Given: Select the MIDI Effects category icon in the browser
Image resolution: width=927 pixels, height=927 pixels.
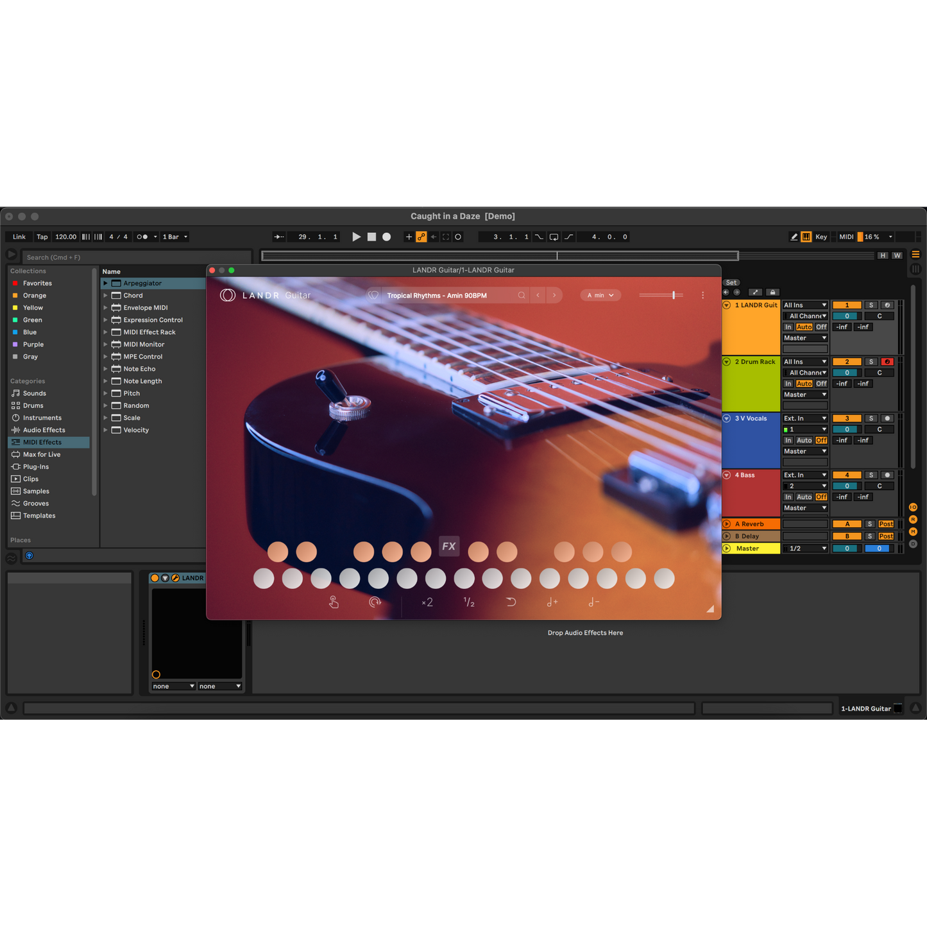Looking at the screenshot, I should click(17, 442).
